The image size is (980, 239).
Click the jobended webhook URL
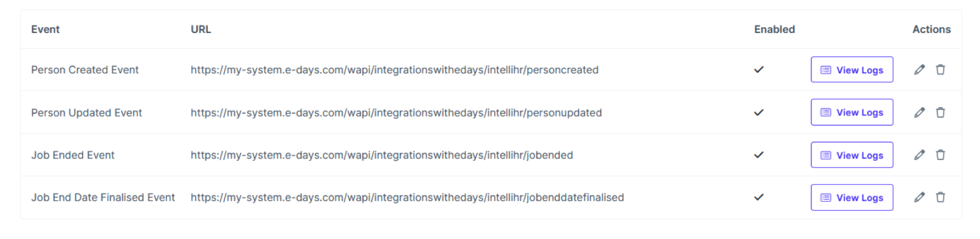pos(382,155)
